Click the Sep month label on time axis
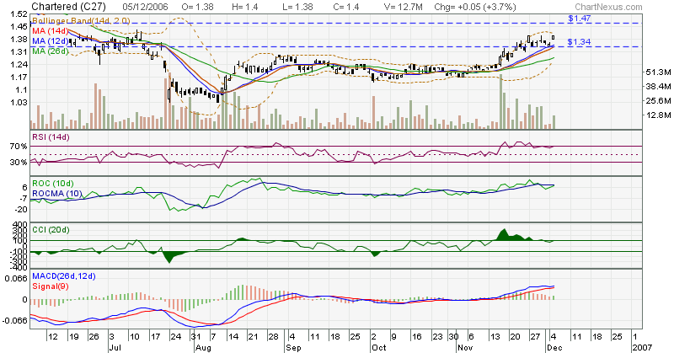Image resolution: width=674 pixels, height=353 pixels. coord(293,347)
